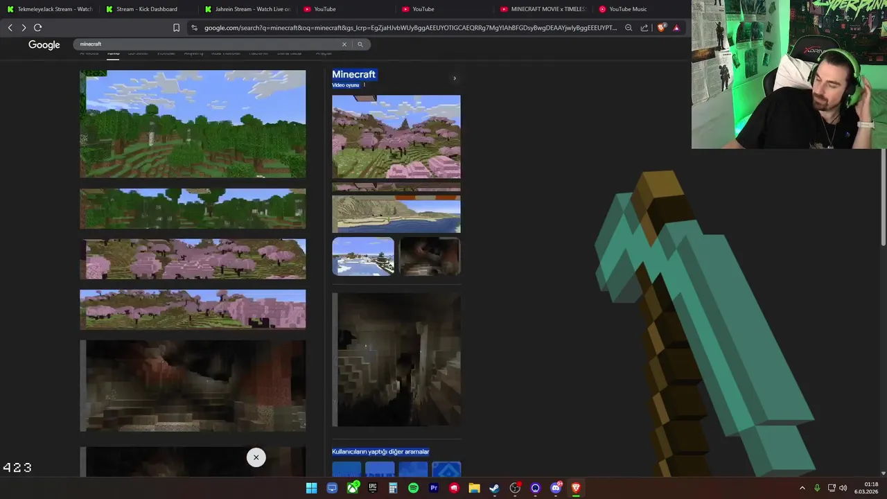Viewport: 887px width, 499px height.
Task: Open snowy biome small thumbnail
Action: (x=363, y=256)
